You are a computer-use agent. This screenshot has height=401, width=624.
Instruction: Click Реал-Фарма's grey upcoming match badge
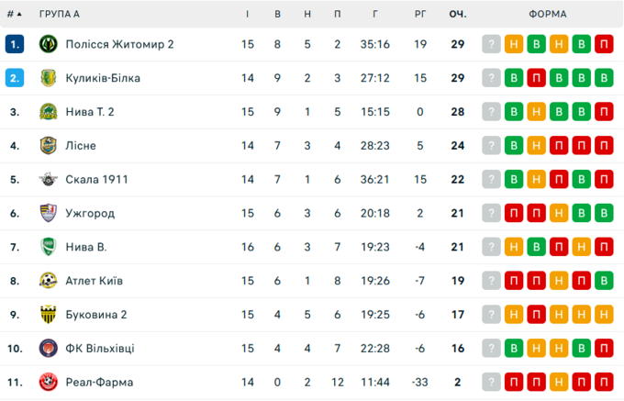click(x=492, y=382)
